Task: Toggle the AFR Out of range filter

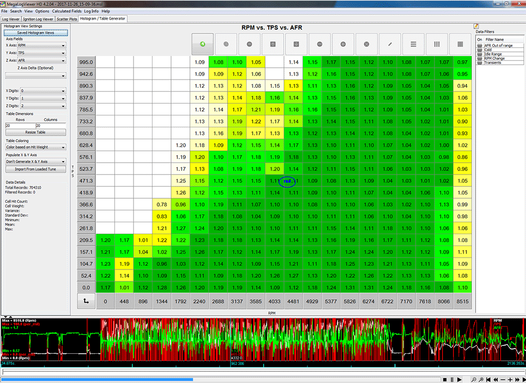Action: tap(479, 46)
